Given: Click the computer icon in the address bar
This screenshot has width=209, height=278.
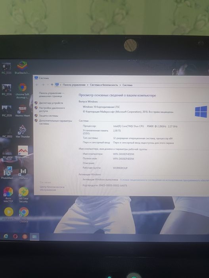Looking at the screenshot, I should (57, 85).
